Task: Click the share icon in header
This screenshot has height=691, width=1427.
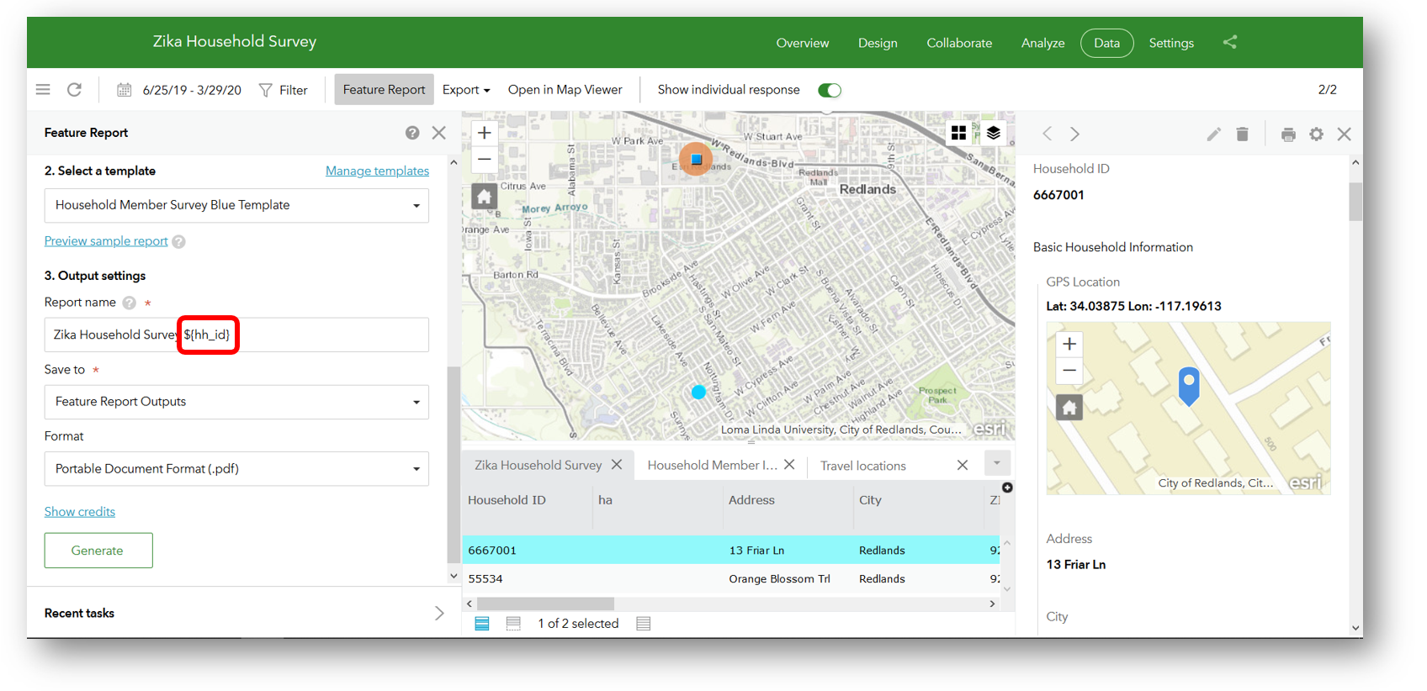Action: tap(1230, 42)
